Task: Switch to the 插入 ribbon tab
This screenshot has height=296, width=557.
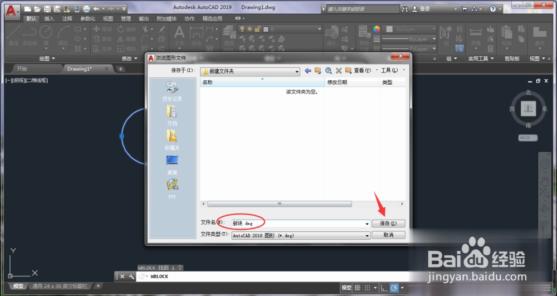Action: coord(49,18)
